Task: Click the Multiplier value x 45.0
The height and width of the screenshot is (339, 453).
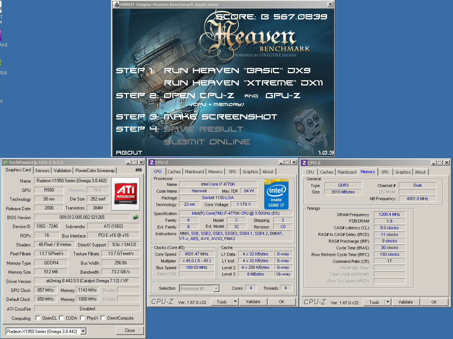Action: pyautogui.click(x=197, y=261)
